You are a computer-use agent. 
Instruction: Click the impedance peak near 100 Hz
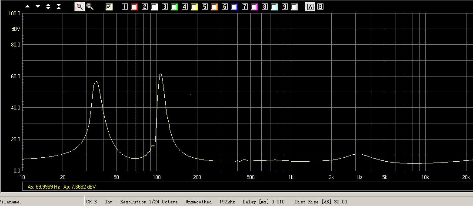click(x=160, y=74)
